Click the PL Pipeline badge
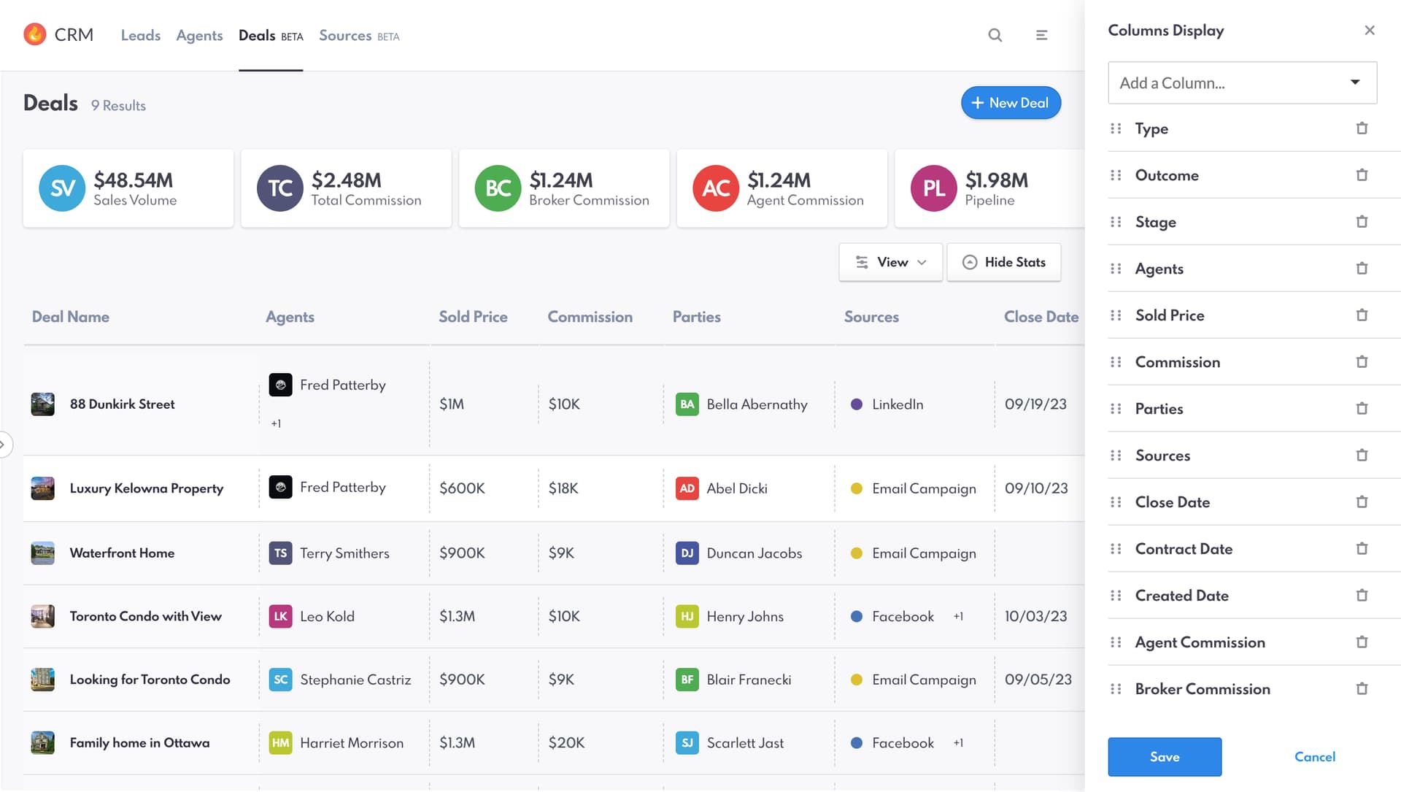The height and width of the screenshot is (792, 1401). tap(934, 188)
